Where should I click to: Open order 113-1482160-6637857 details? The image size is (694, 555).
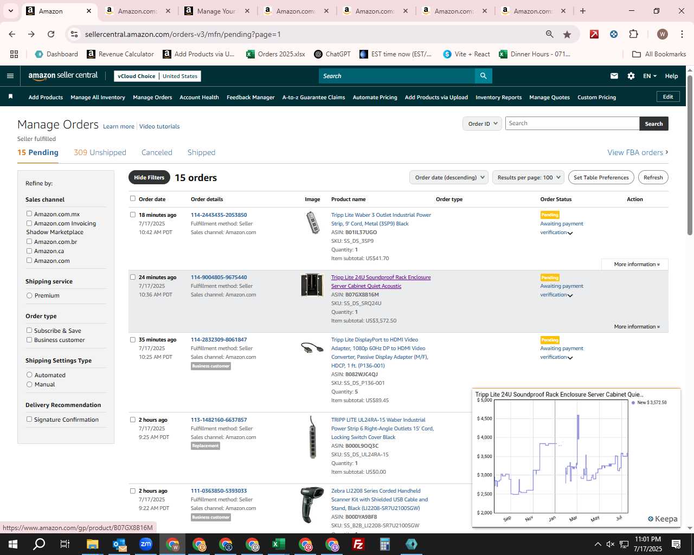tap(219, 420)
